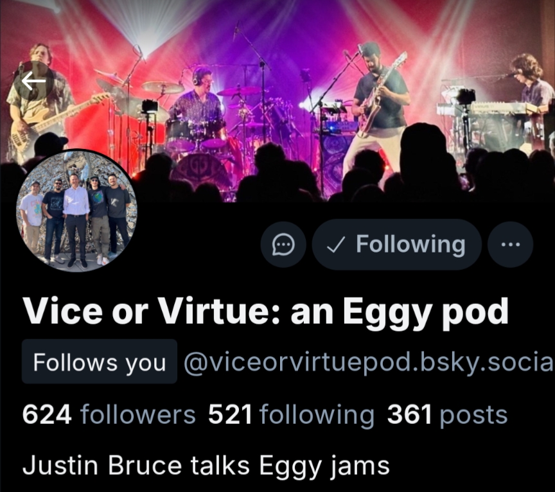This screenshot has height=492, width=555.
Task: Click the @viceorvirtuepod.bsky.social handle
Action: 369,362
